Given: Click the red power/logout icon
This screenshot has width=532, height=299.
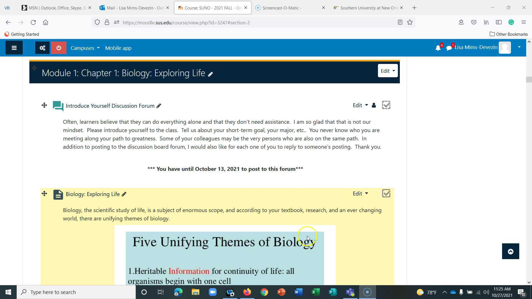Looking at the screenshot, I should click(x=58, y=48).
